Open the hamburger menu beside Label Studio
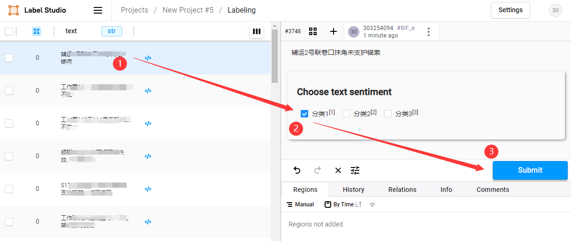Viewport: 571px width, 241px height. 98,10
